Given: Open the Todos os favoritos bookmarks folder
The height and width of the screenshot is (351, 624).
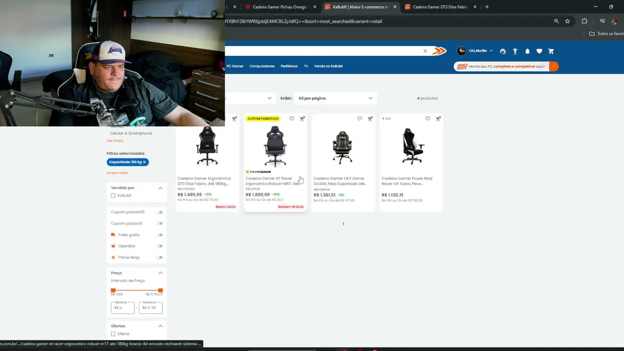Looking at the screenshot, I should pos(606,34).
